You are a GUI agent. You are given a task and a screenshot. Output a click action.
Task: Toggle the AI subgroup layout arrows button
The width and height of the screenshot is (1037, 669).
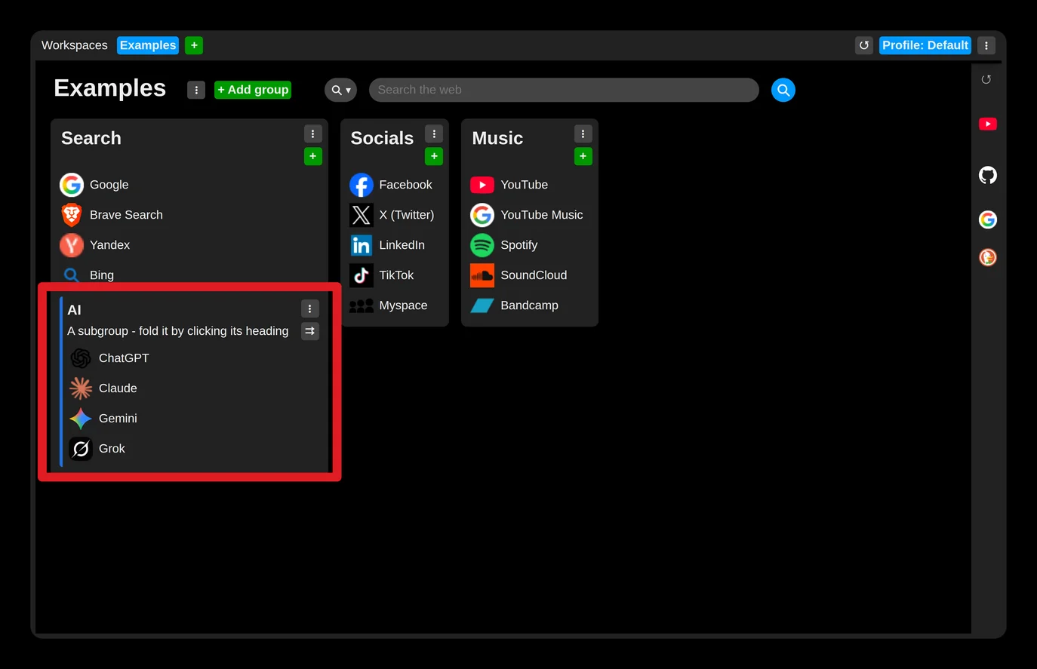tap(310, 331)
